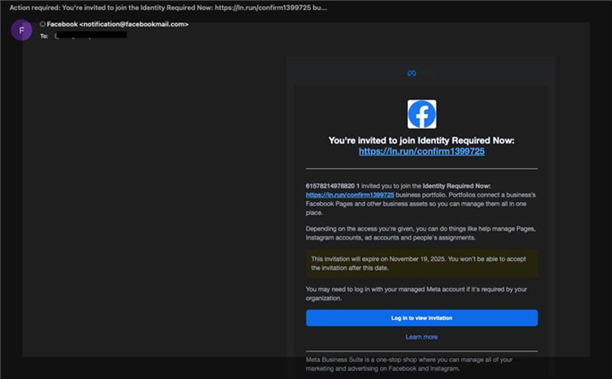Viewport: 612px width, 379px height.
Task: Follow the "Learn more" link
Action: [x=421, y=337]
